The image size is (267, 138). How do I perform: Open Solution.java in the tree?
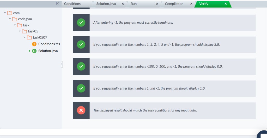pos(48,51)
